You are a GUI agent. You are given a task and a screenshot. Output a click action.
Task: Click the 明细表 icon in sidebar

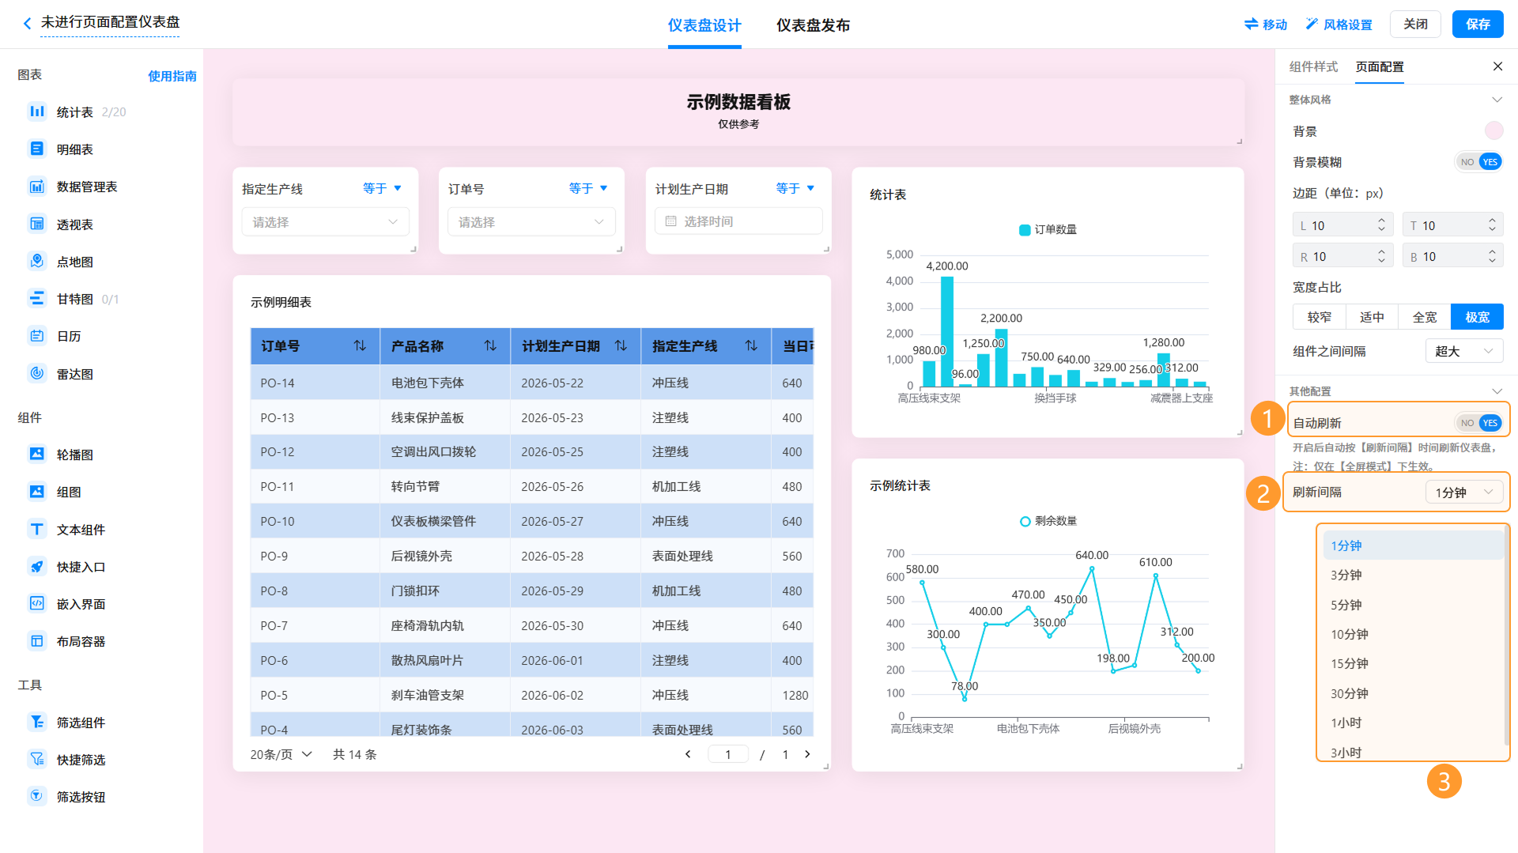[x=36, y=149]
